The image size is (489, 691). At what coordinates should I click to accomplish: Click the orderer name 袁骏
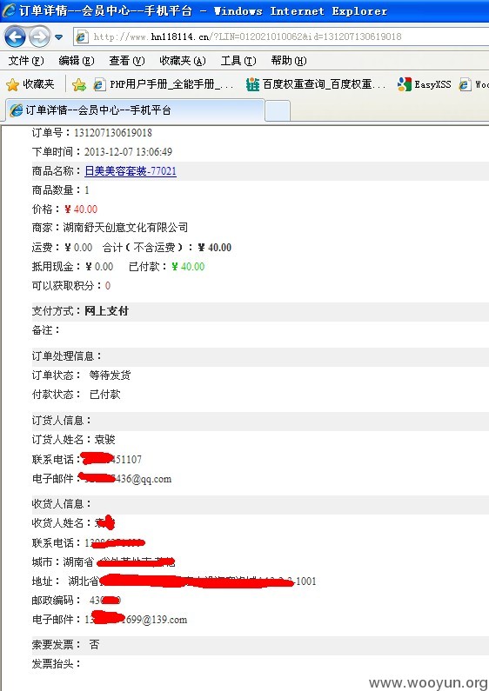[x=105, y=440]
